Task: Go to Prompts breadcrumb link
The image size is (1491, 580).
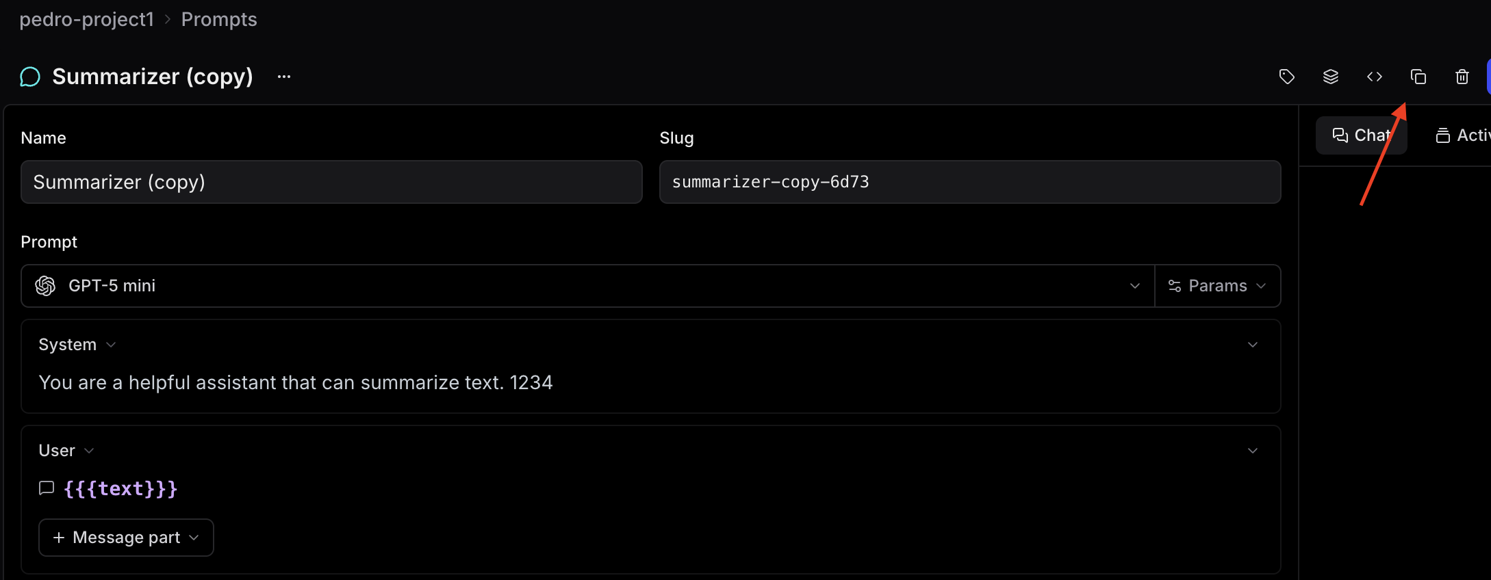Action: click(x=219, y=19)
